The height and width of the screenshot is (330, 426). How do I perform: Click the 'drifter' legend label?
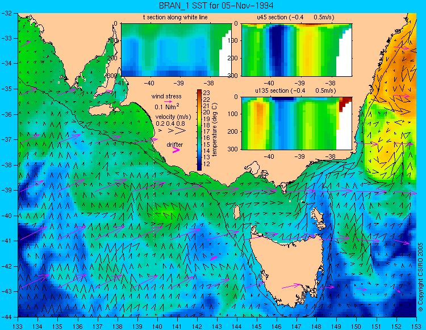(175, 145)
